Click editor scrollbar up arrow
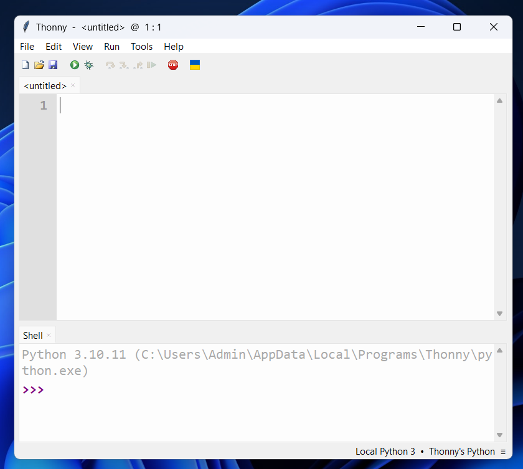The height and width of the screenshot is (469, 523). point(499,101)
